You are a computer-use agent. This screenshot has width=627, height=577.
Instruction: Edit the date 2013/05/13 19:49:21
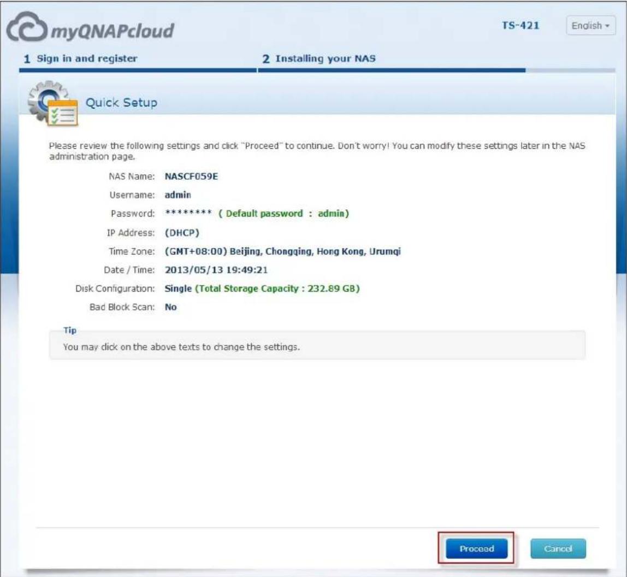(216, 270)
